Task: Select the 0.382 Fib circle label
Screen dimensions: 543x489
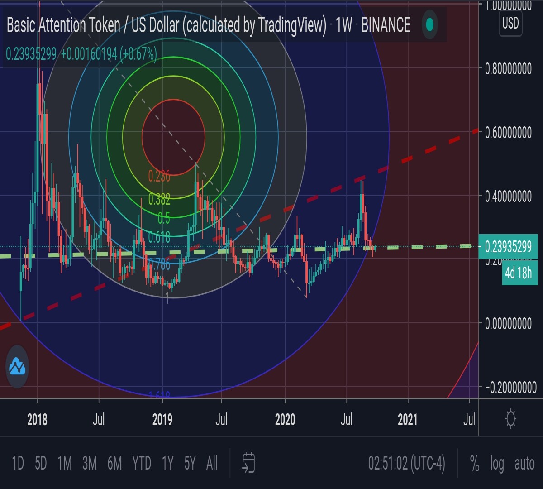Action: click(159, 198)
